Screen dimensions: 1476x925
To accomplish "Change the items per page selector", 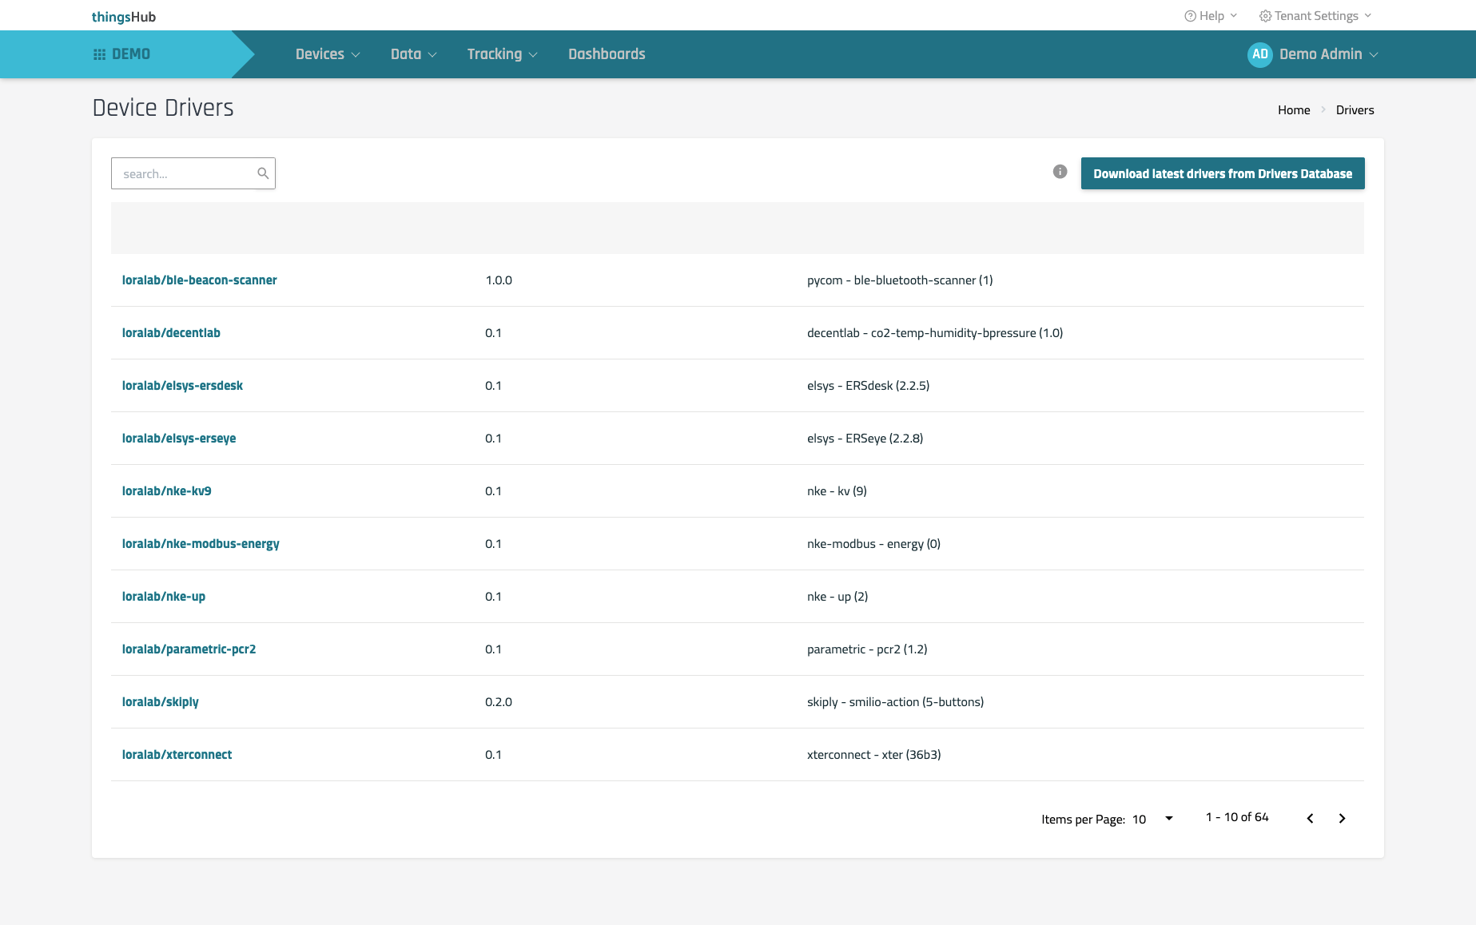I will pyautogui.click(x=1152, y=819).
